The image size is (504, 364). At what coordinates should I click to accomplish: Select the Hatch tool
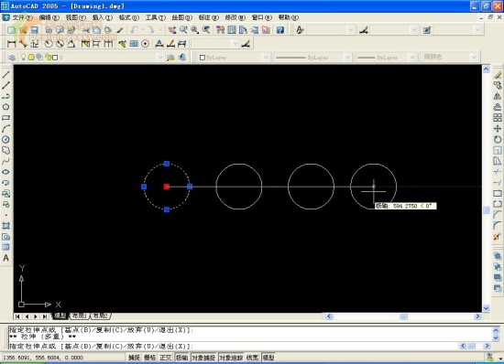tap(5, 226)
